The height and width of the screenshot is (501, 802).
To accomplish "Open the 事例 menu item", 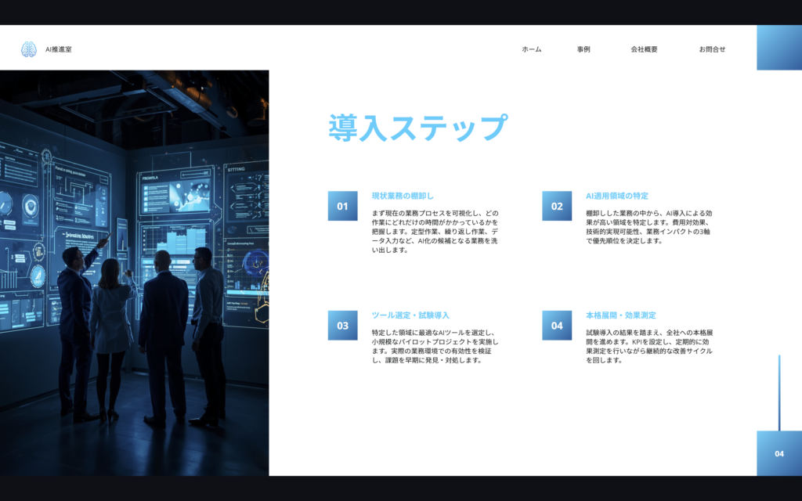I will [583, 49].
